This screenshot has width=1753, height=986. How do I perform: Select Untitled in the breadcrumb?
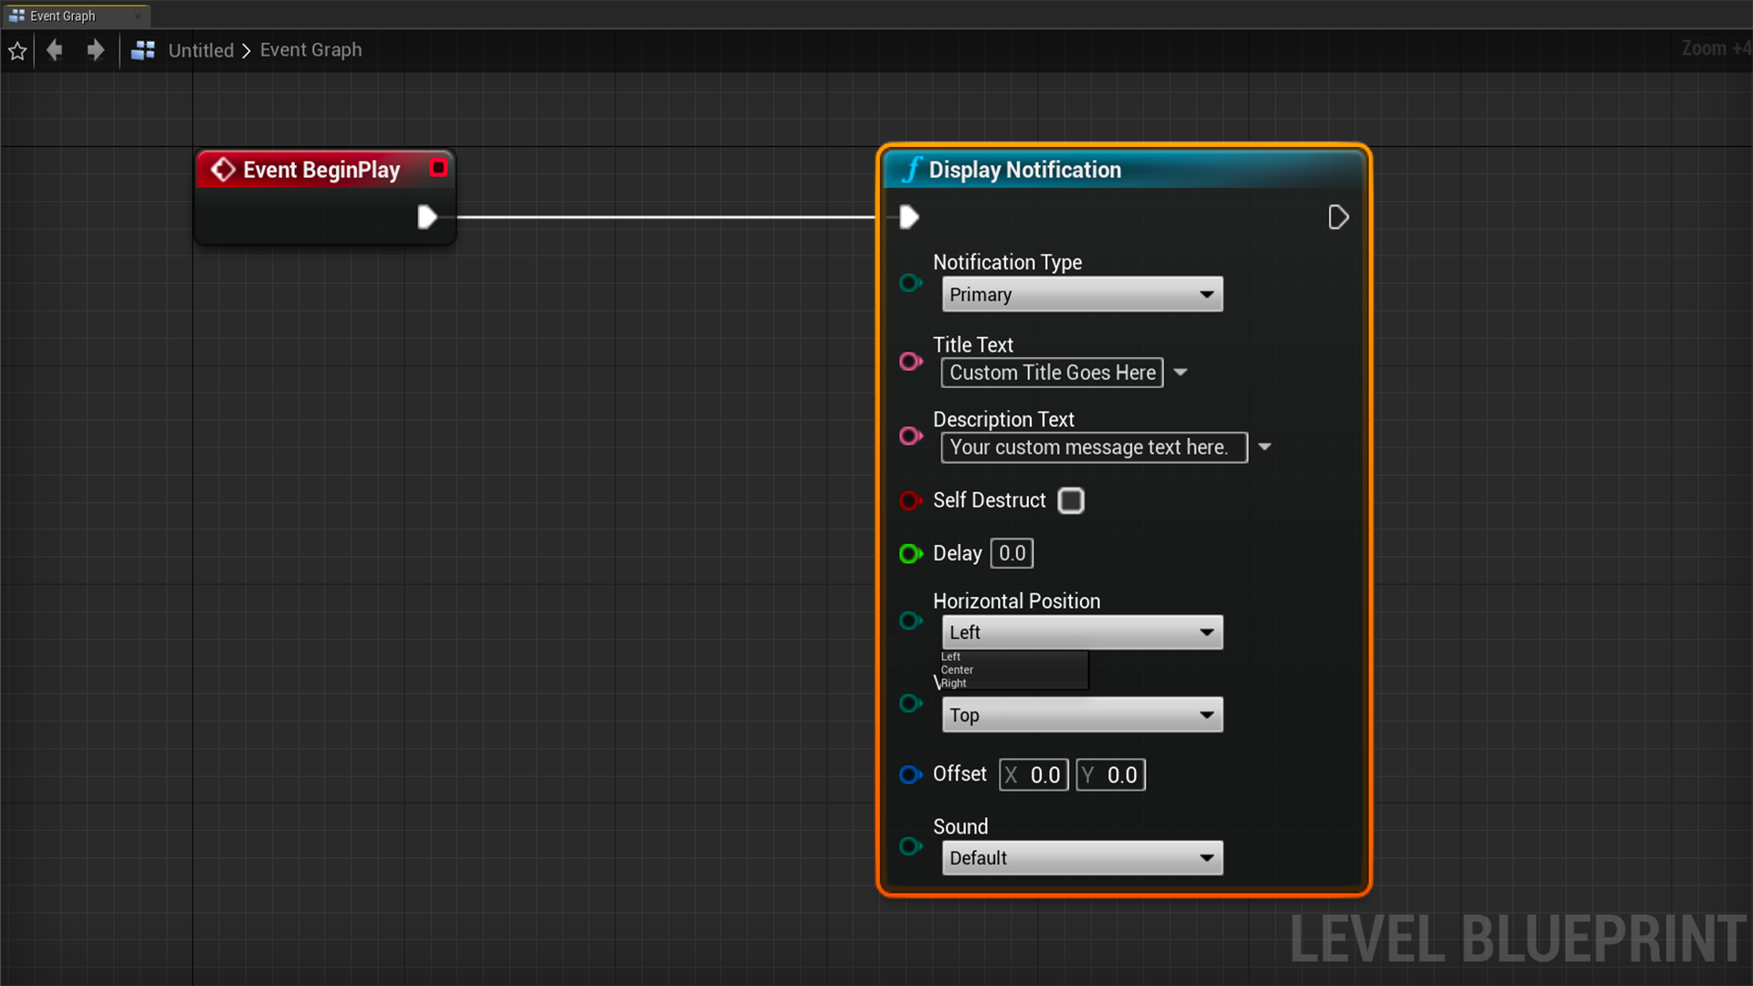click(x=201, y=50)
